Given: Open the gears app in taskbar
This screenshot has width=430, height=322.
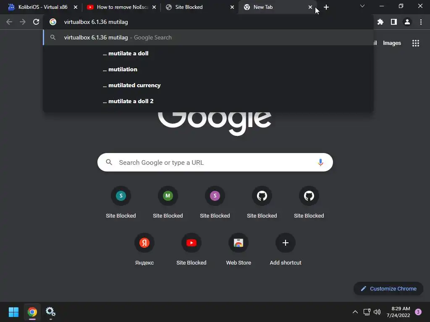Looking at the screenshot, I should coord(50,312).
